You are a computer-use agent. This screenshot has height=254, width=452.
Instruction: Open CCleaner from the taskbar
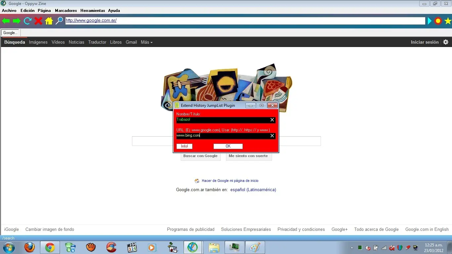click(x=111, y=247)
